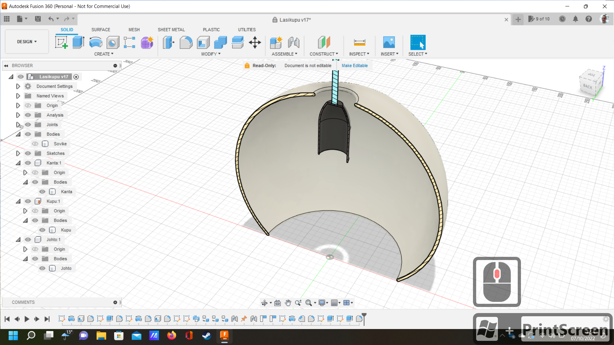This screenshot has width=614, height=345.
Task: Open the Job Status clock icon
Action: [562, 19]
